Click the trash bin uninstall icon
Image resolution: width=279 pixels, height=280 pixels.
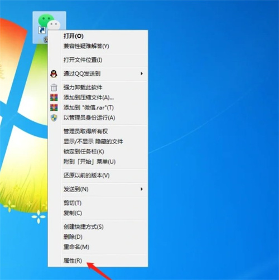pos(54,87)
